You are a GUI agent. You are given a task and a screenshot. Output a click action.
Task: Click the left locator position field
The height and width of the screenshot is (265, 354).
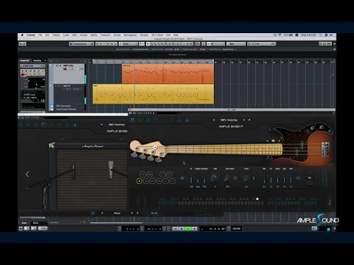coord(131,229)
